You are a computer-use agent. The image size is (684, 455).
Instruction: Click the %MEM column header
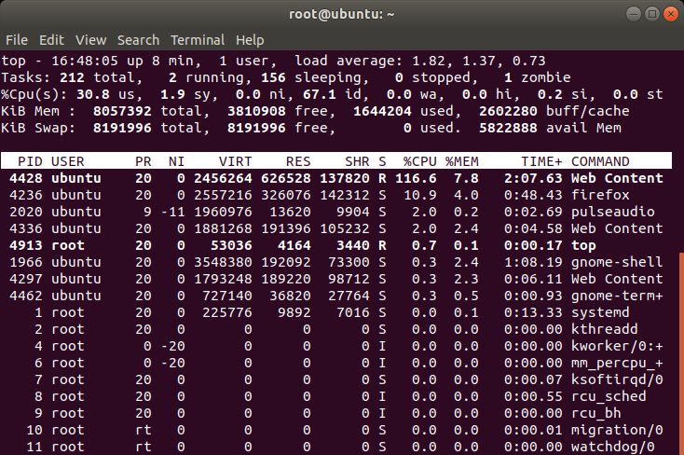point(461,161)
